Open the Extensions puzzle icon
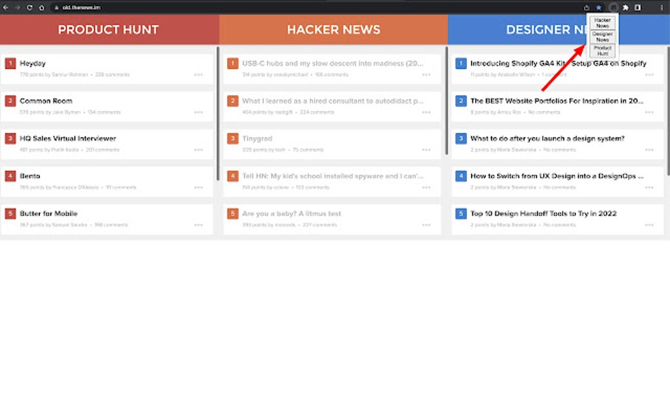The height and width of the screenshot is (419, 670). coord(625,7)
